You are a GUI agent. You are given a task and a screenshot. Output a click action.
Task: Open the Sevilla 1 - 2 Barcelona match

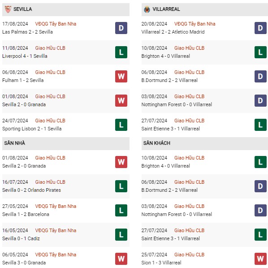(26, 214)
